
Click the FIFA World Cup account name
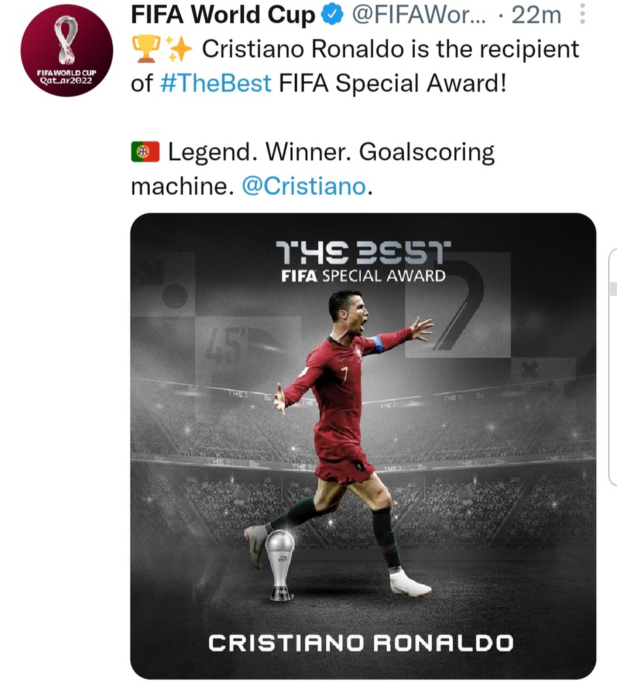coord(223,15)
